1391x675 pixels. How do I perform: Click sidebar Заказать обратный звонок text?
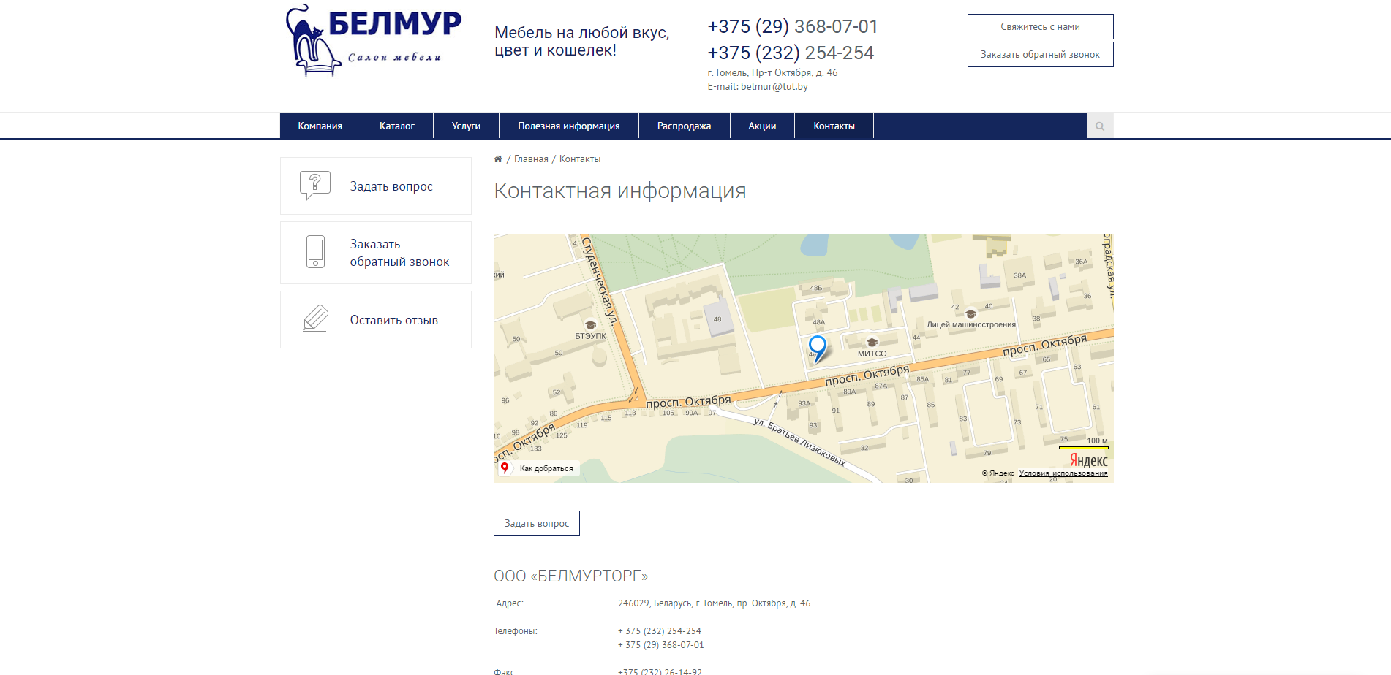(x=399, y=253)
